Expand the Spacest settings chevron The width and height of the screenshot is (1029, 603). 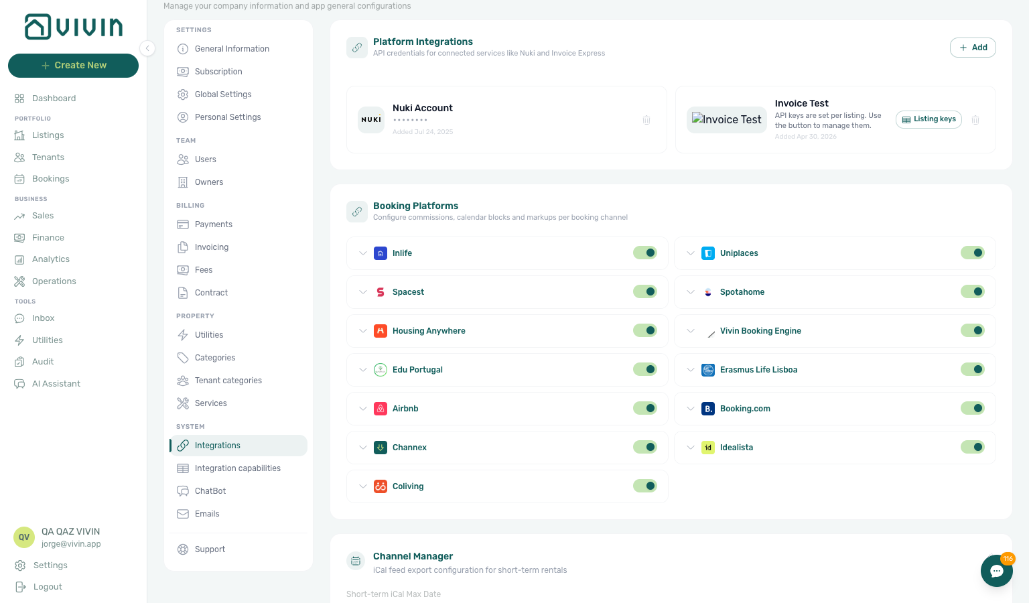point(362,292)
